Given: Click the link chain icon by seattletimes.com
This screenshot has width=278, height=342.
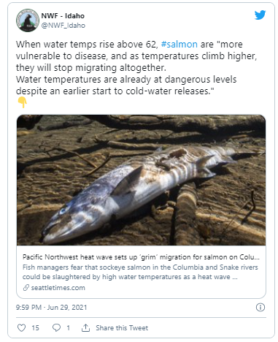Looking at the screenshot, I should [26, 288].
